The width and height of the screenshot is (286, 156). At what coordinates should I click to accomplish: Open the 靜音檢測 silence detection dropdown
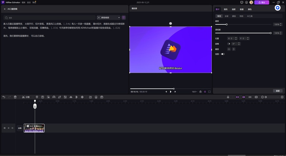pos(109,17)
